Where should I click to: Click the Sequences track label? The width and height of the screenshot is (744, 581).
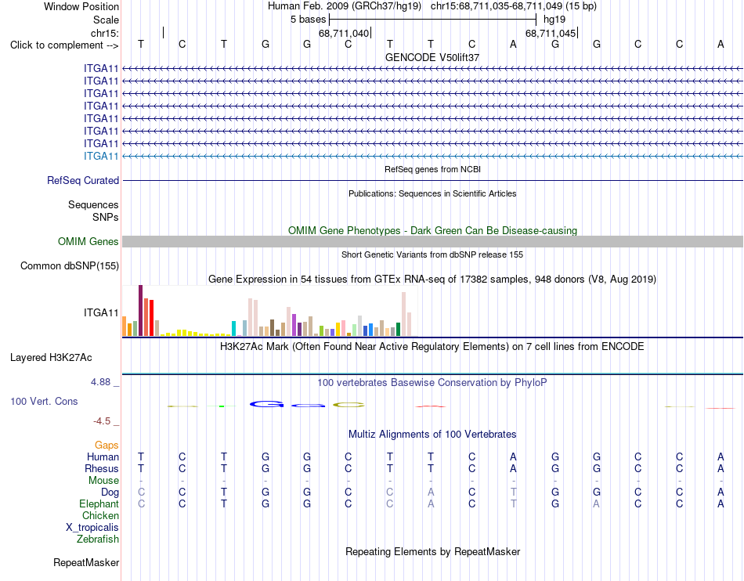click(93, 204)
